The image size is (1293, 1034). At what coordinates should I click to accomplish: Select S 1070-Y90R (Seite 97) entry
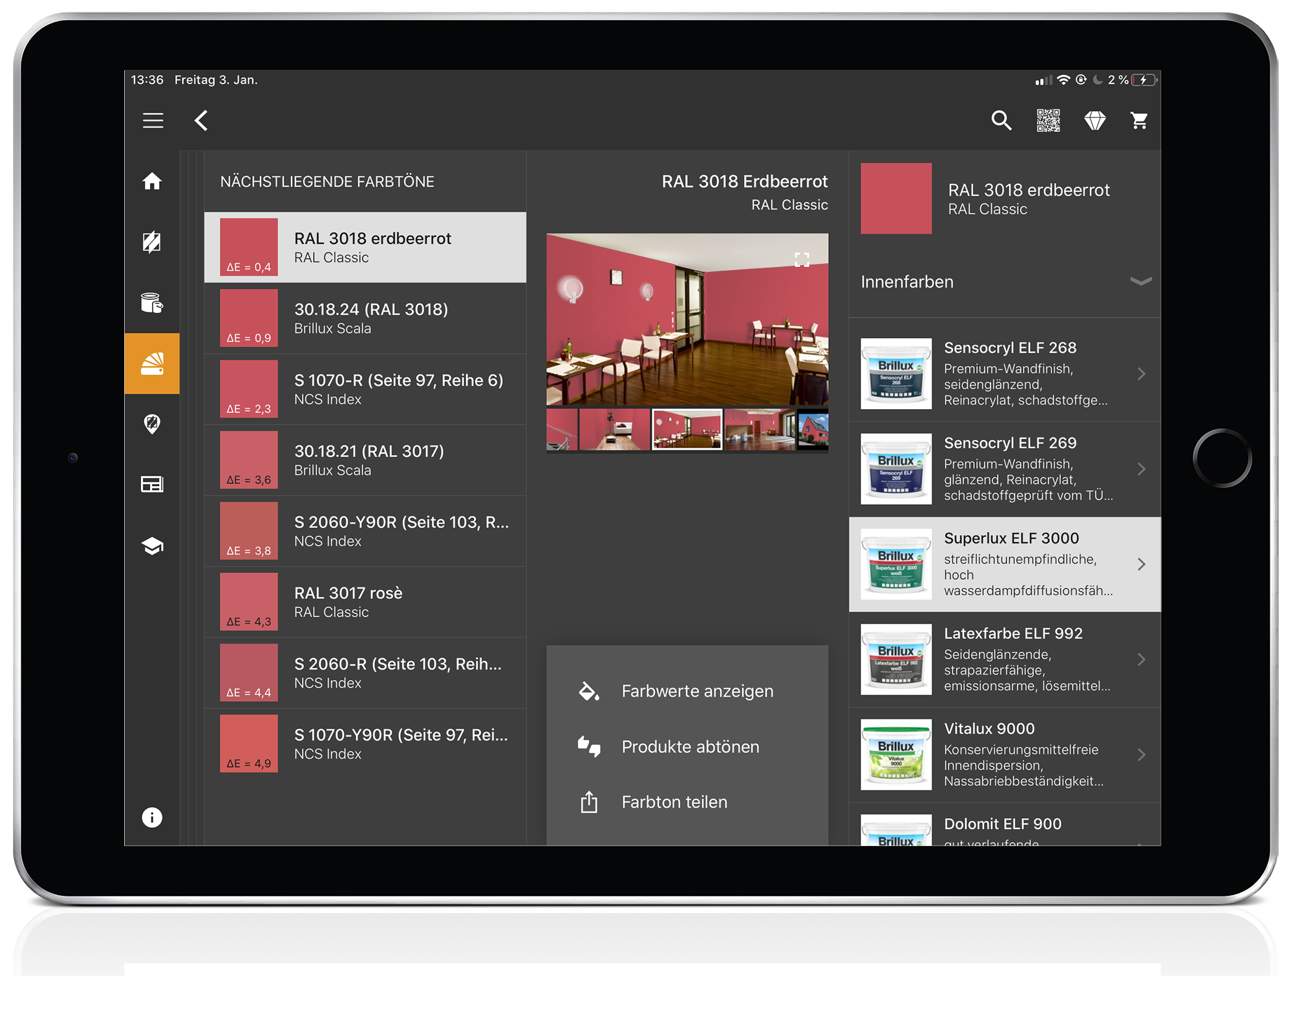tap(365, 744)
